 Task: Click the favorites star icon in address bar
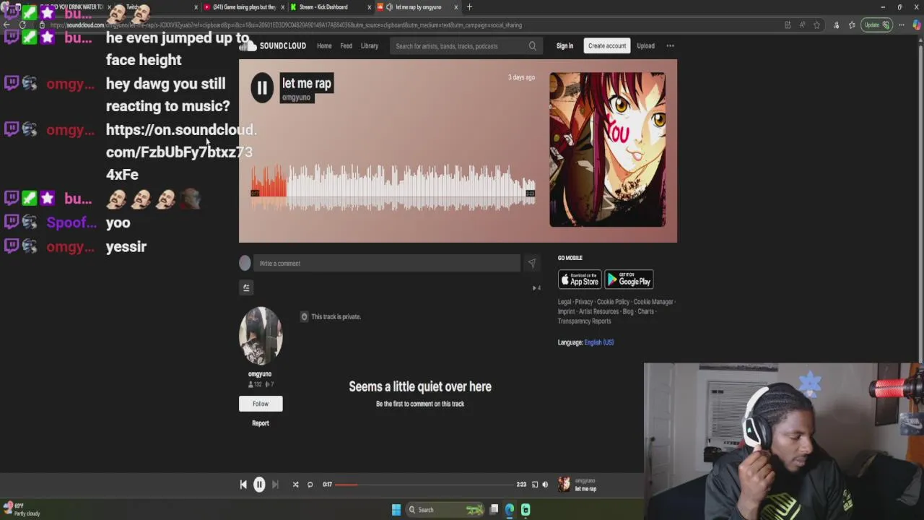(x=816, y=25)
